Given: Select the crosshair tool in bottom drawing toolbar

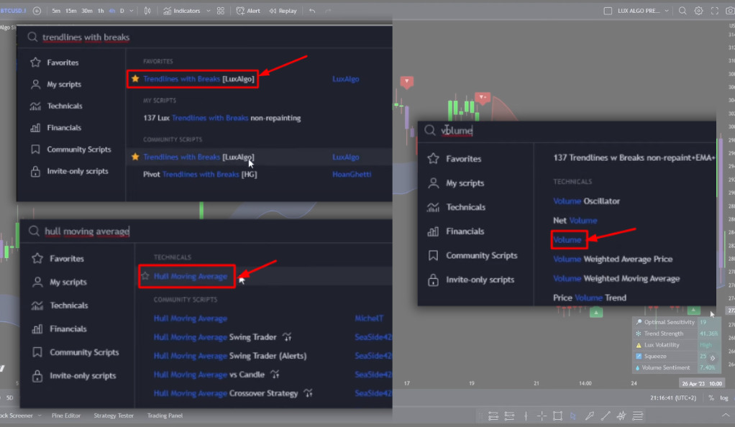Looking at the screenshot, I should tap(542, 415).
